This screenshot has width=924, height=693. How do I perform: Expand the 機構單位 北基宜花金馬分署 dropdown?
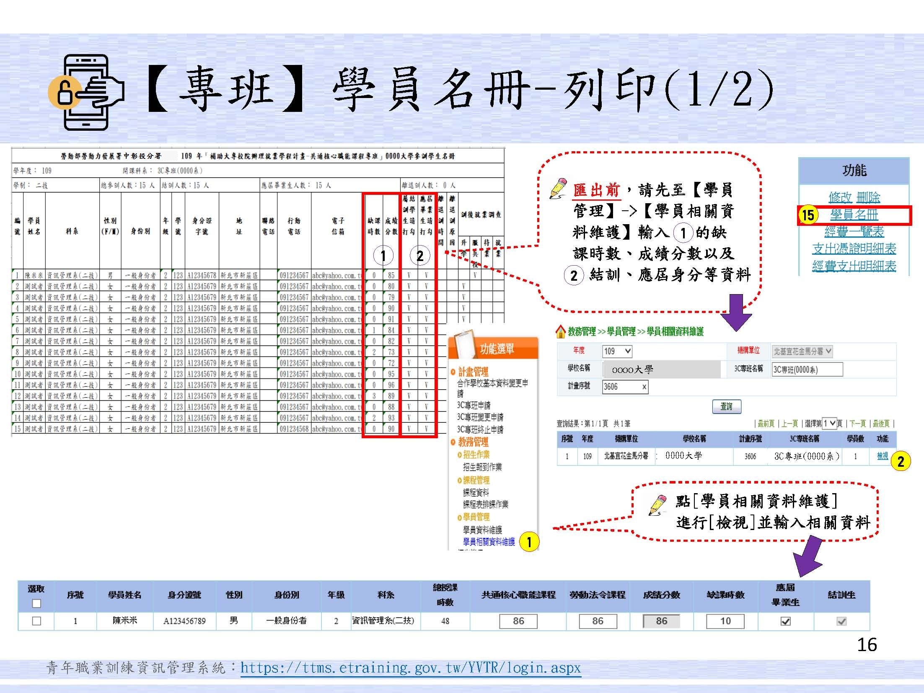(x=802, y=351)
